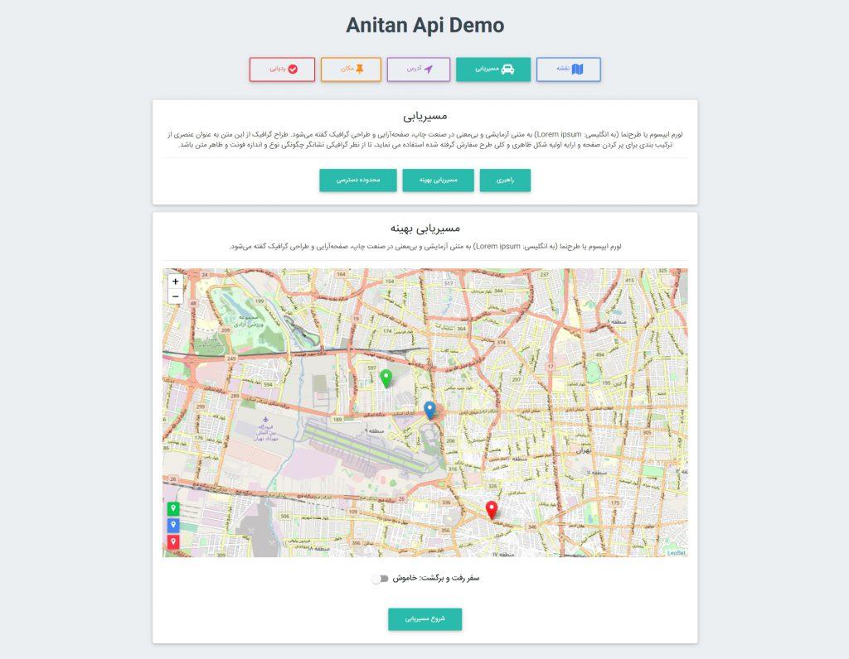
Task: Go to the مکان (Place) tab
Action: (x=351, y=70)
